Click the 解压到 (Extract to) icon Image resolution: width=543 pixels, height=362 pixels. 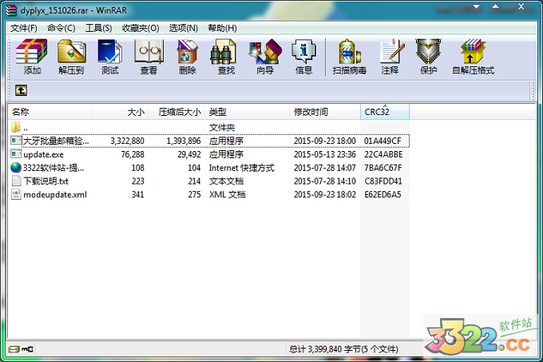[x=71, y=52]
